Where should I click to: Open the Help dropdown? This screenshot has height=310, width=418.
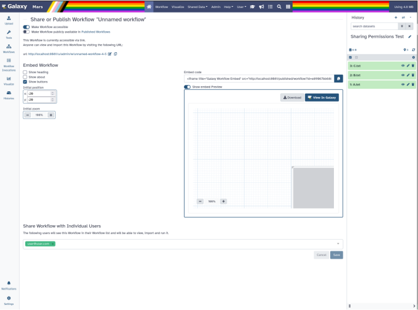click(x=229, y=7)
